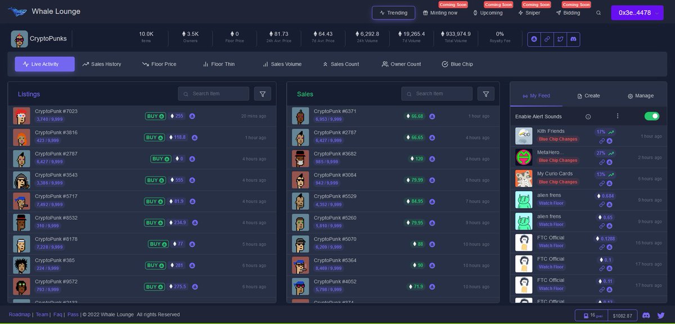675x324 pixels.
Task: Open the Manage tab in feed panel
Action: point(641,96)
